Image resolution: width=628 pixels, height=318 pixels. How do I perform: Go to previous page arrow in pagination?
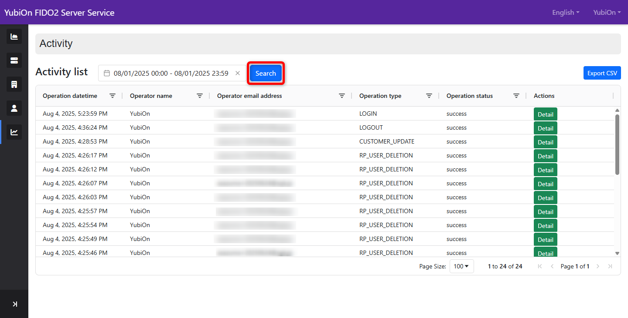coord(552,266)
